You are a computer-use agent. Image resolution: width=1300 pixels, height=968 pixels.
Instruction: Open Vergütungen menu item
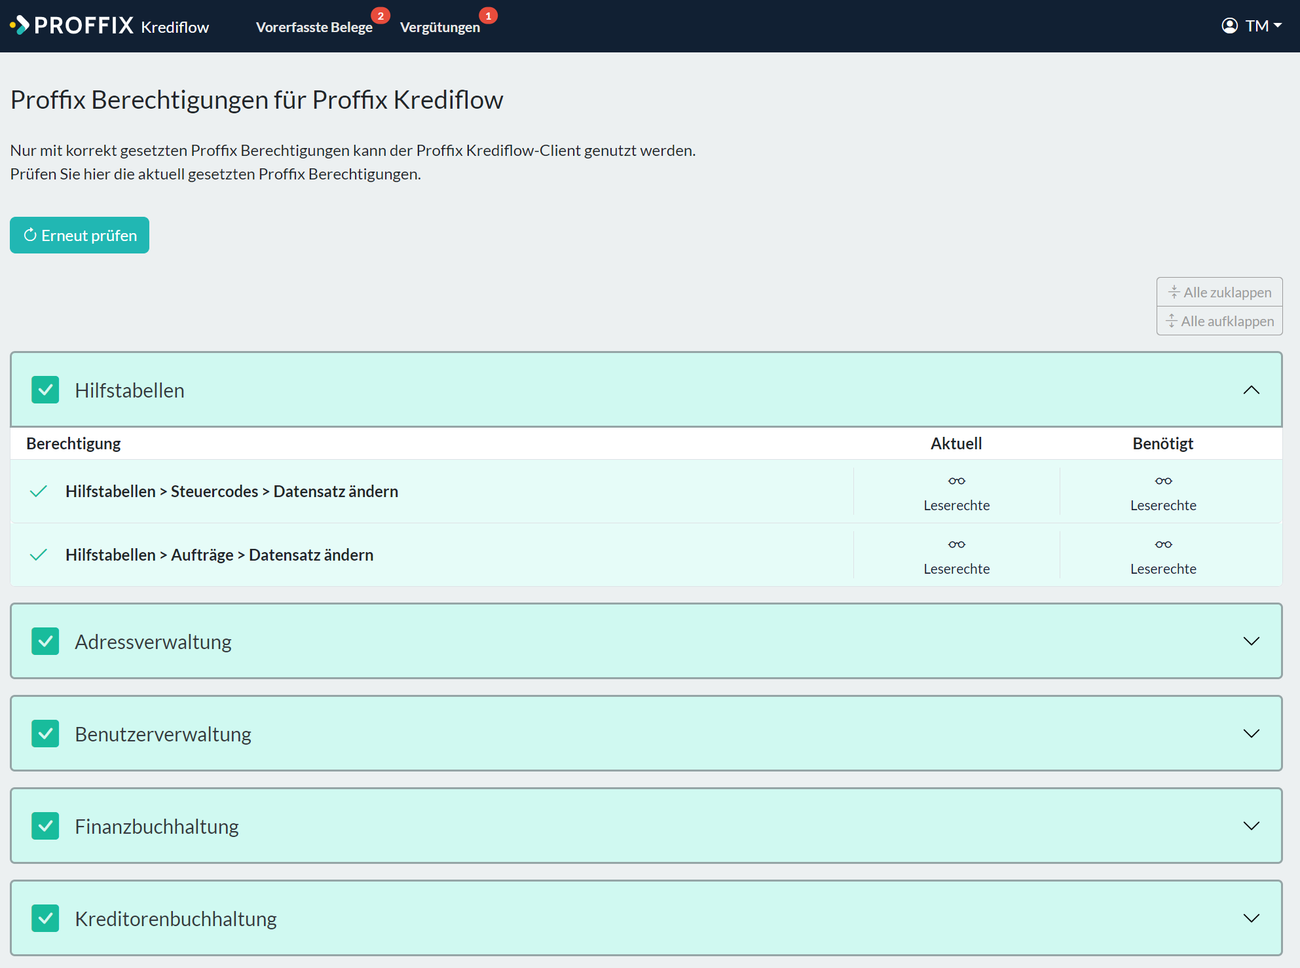coord(439,27)
